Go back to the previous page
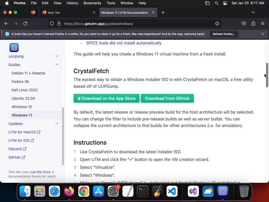Image resolution: width=269 pixels, height=202 pixels. (6, 23)
